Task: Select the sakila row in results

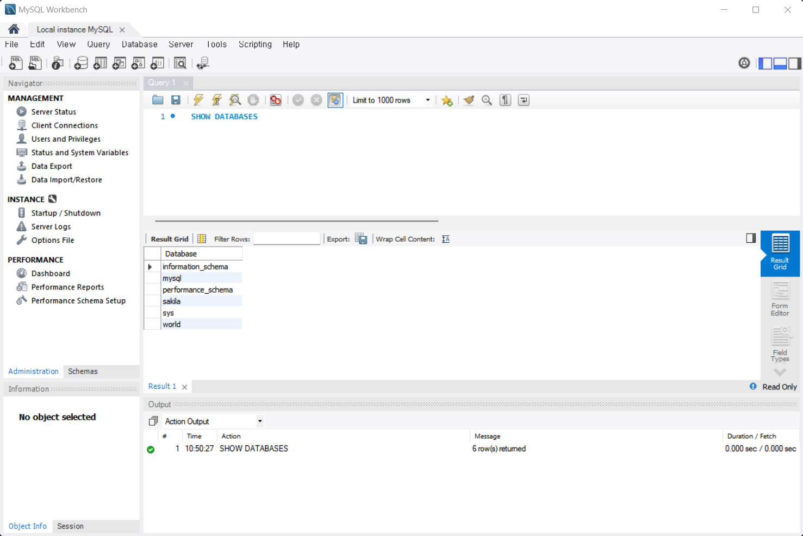Action: click(x=202, y=301)
